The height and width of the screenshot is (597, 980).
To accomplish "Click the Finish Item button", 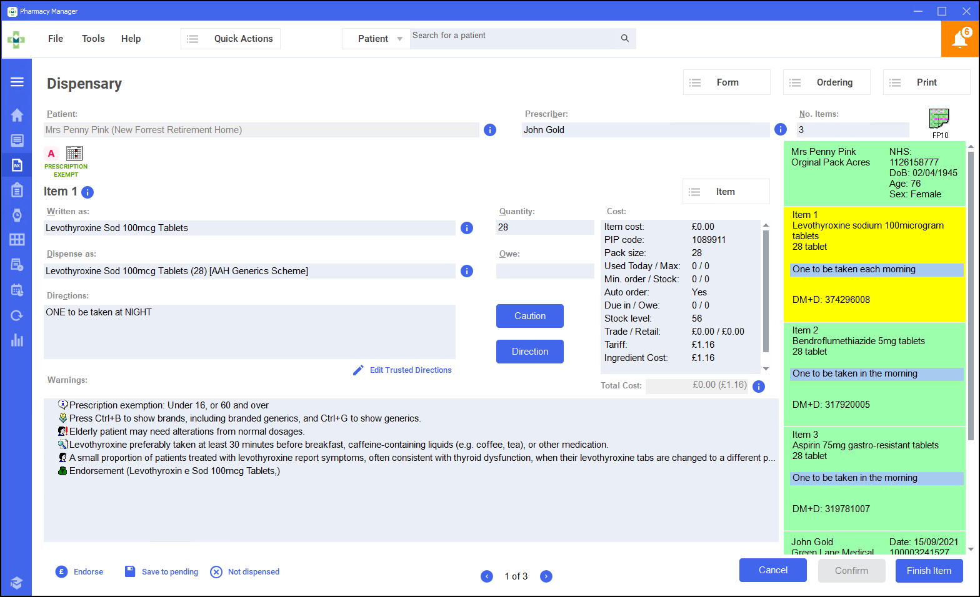I will coord(929,571).
